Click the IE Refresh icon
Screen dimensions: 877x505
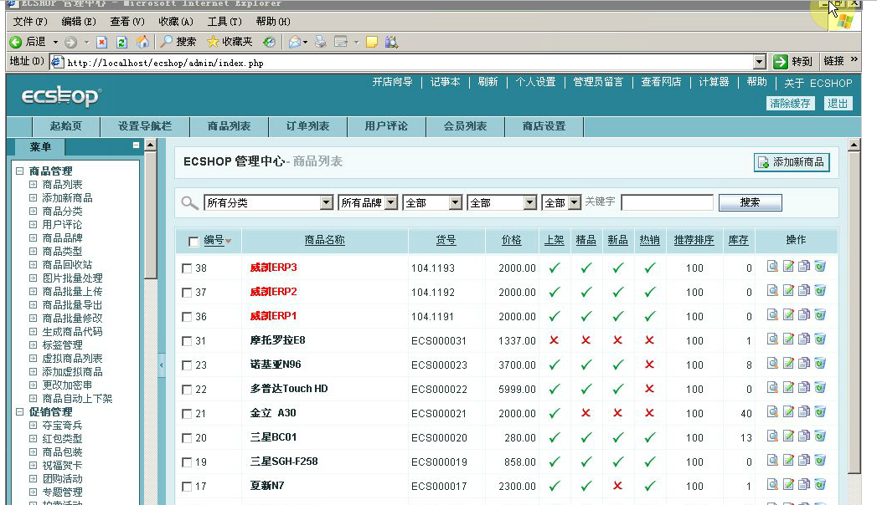pyautogui.click(x=122, y=42)
